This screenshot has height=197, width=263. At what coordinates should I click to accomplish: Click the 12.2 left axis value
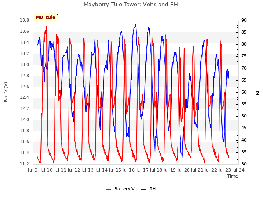[x=24, y=108]
